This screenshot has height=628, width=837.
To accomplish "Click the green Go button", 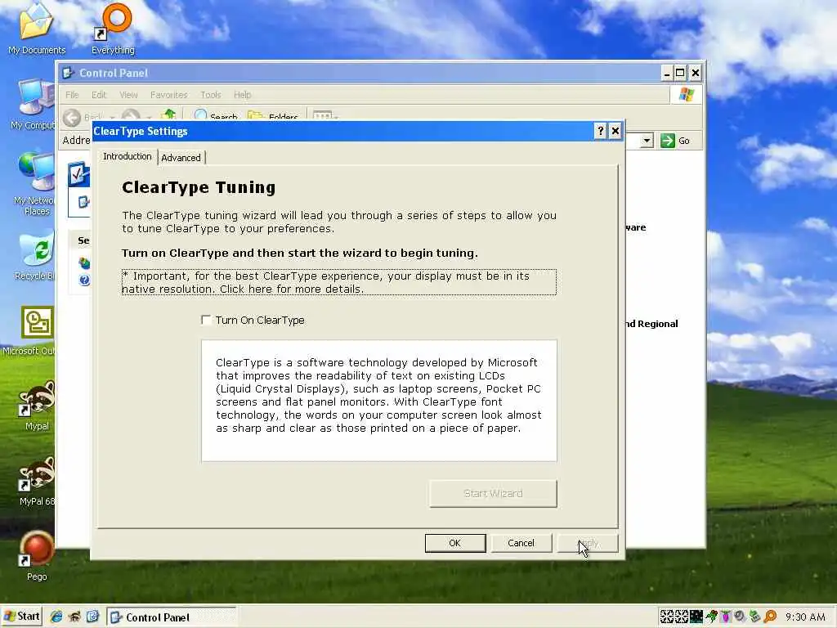I will click(x=675, y=141).
